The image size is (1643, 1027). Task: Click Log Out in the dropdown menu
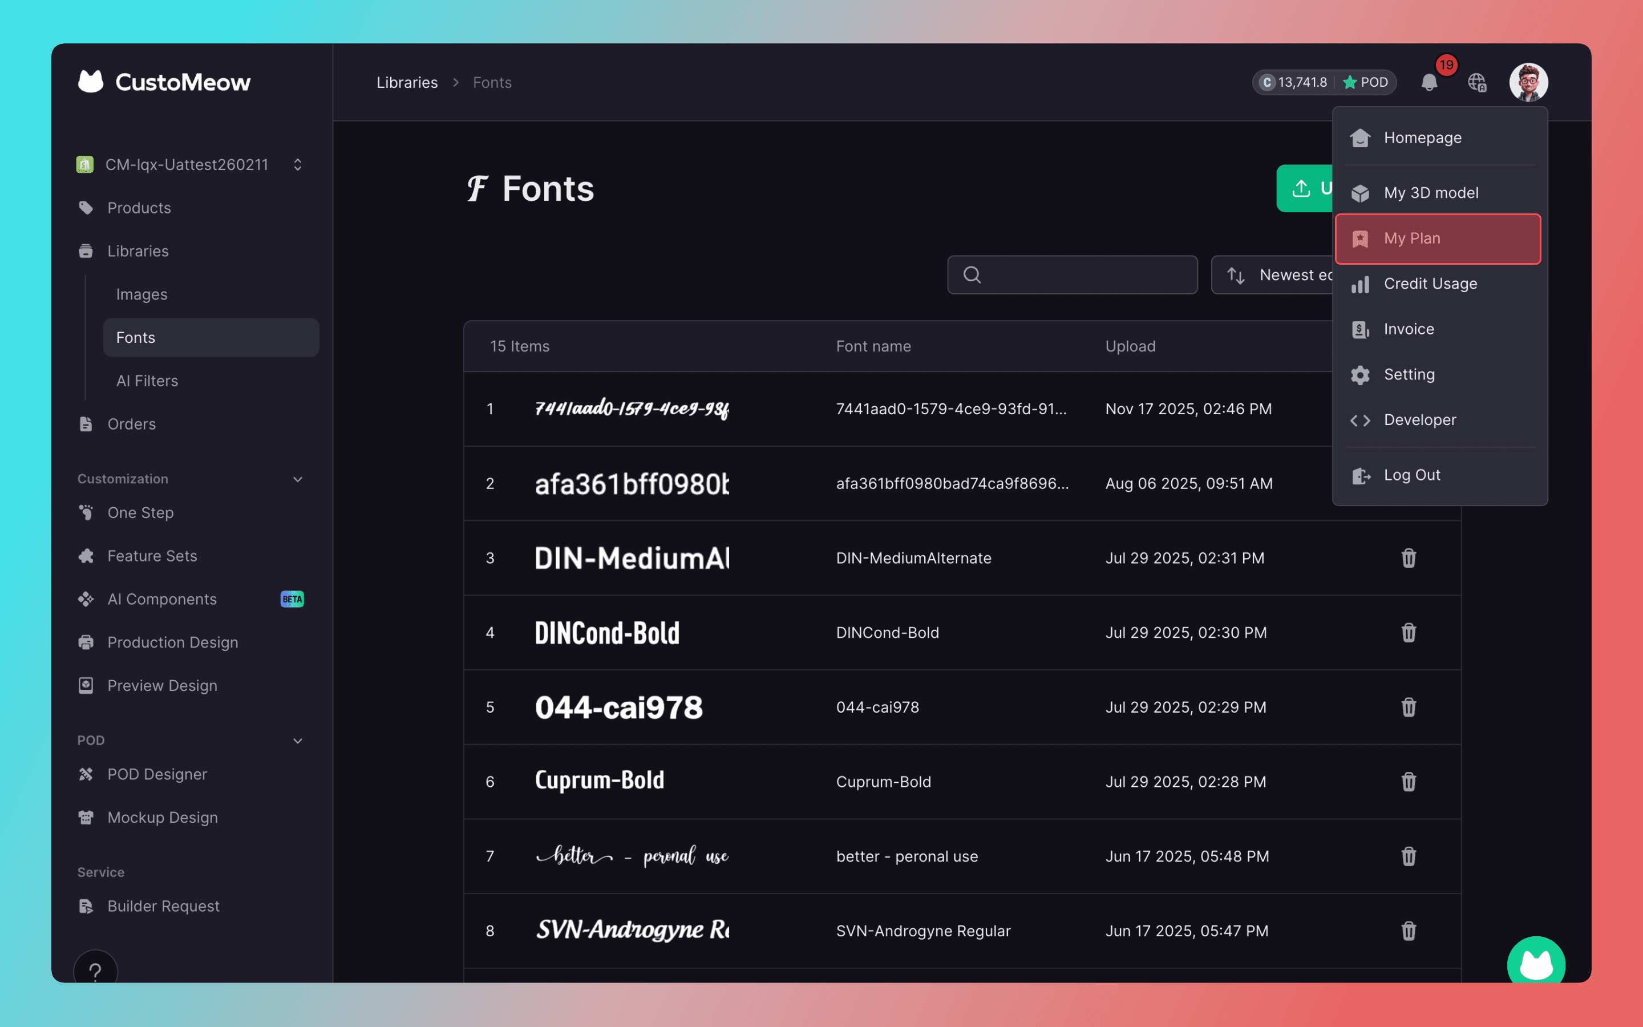point(1411,475)
